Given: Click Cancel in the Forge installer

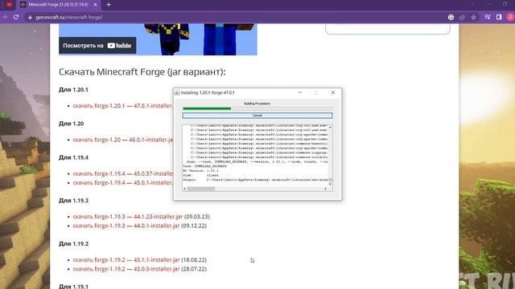Looking at the screenshot, I should (x=257, y=116).
